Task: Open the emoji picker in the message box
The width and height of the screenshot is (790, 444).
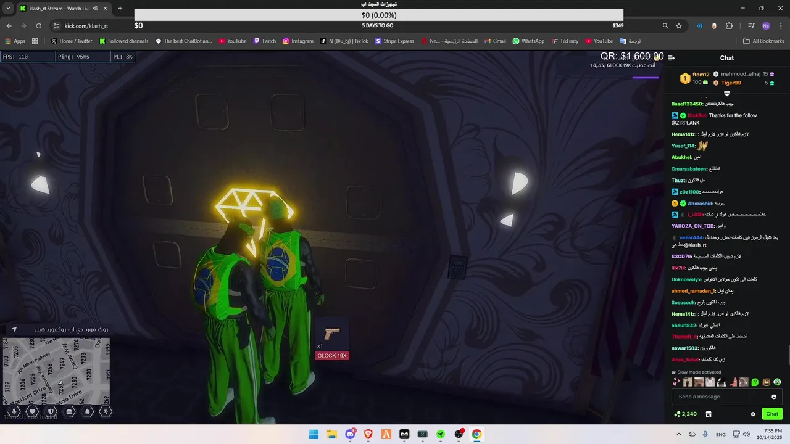Action: (774, 397)
